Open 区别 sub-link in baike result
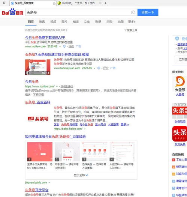Viewport: 187px width, 197px height. click(57, 125)
